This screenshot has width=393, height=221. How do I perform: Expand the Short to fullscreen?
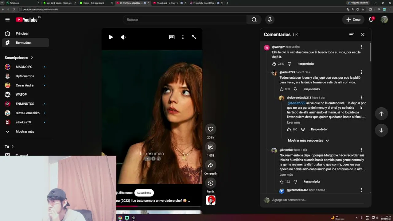tap(194, 37)
